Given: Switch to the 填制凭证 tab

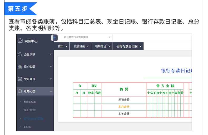Looking at the screenshot, I should click(101, 46).
